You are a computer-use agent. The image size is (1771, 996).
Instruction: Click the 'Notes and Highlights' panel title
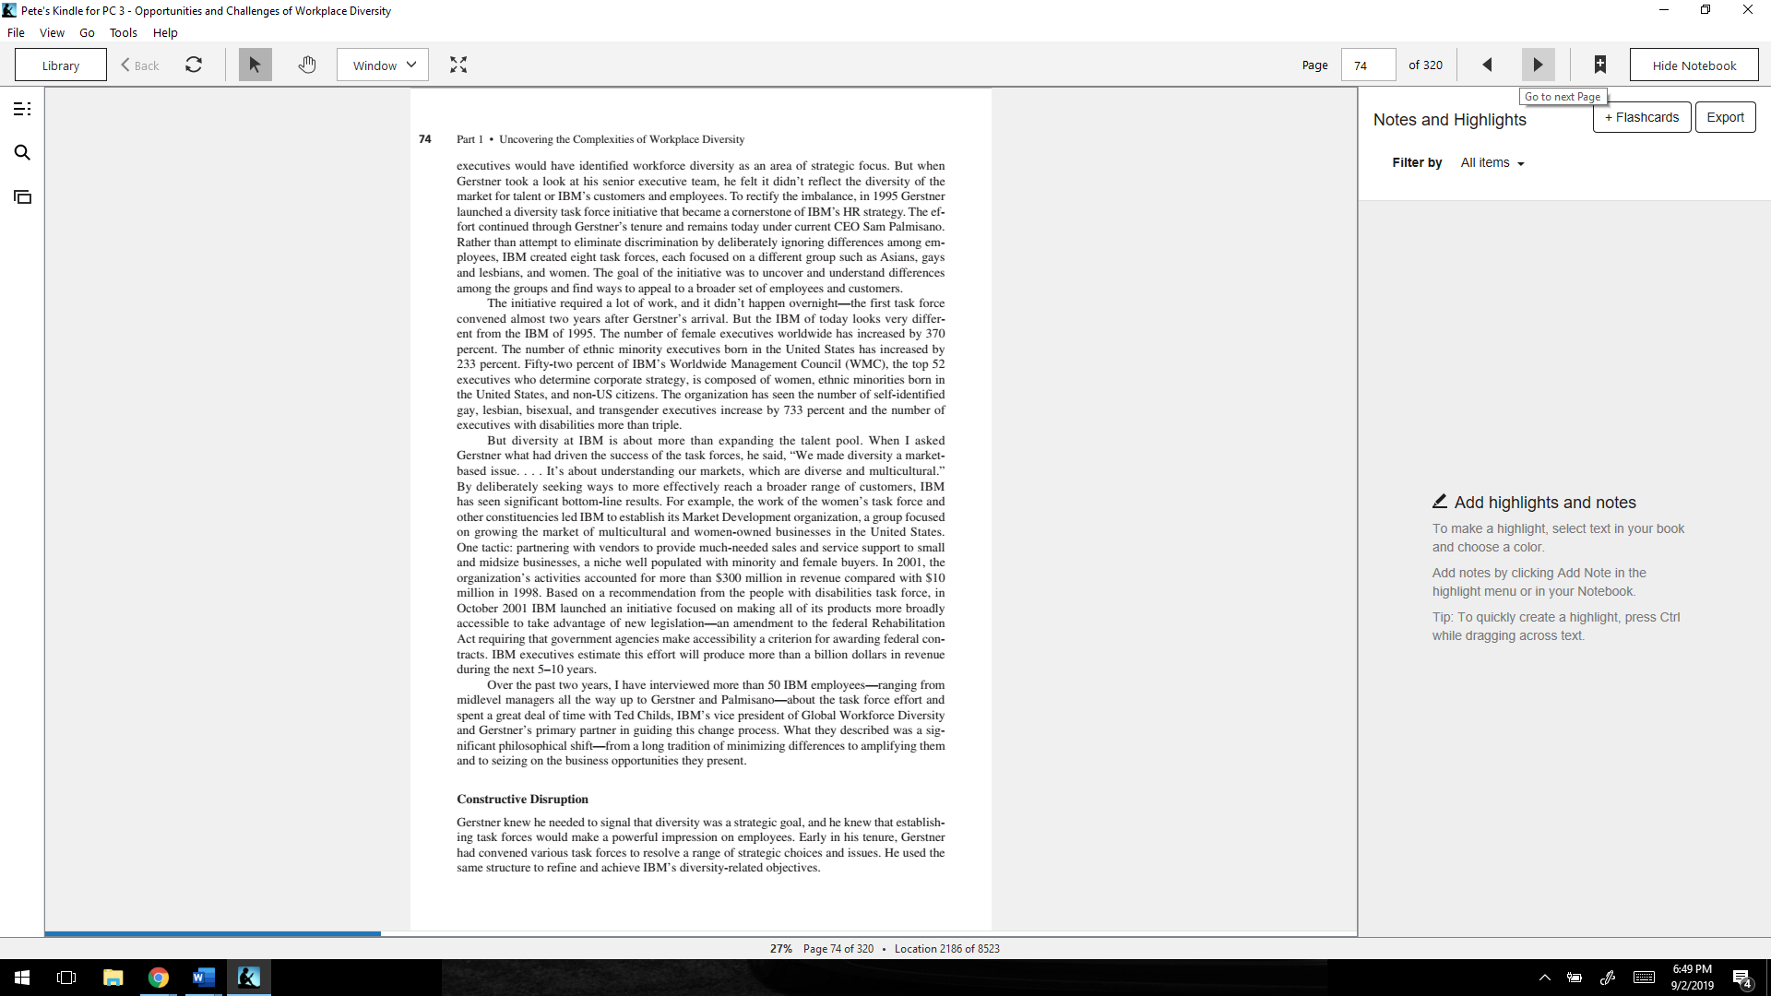(1449, 120)
